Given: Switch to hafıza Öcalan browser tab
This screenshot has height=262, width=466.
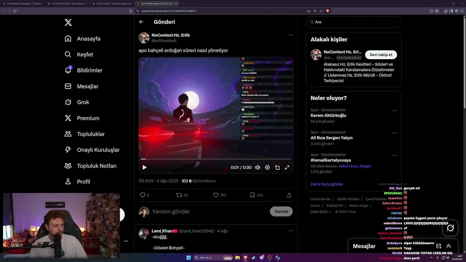Looking at the screenshot, I should [x=112, y=3].
